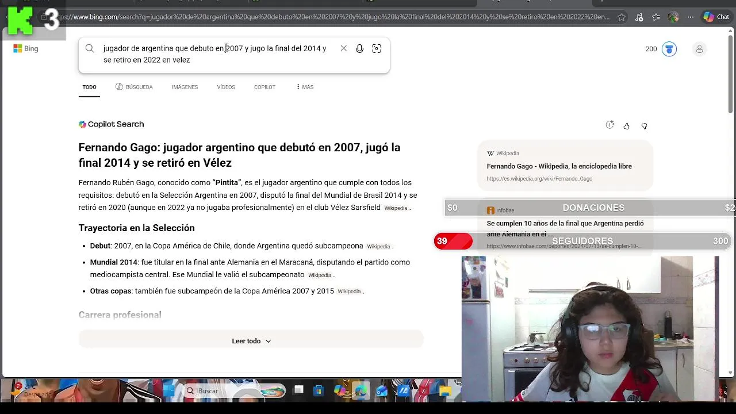Switch to the BÚSQUEDA tab
Image resolution: width=736 pixels, height=414 pixels.
(134, 87)
